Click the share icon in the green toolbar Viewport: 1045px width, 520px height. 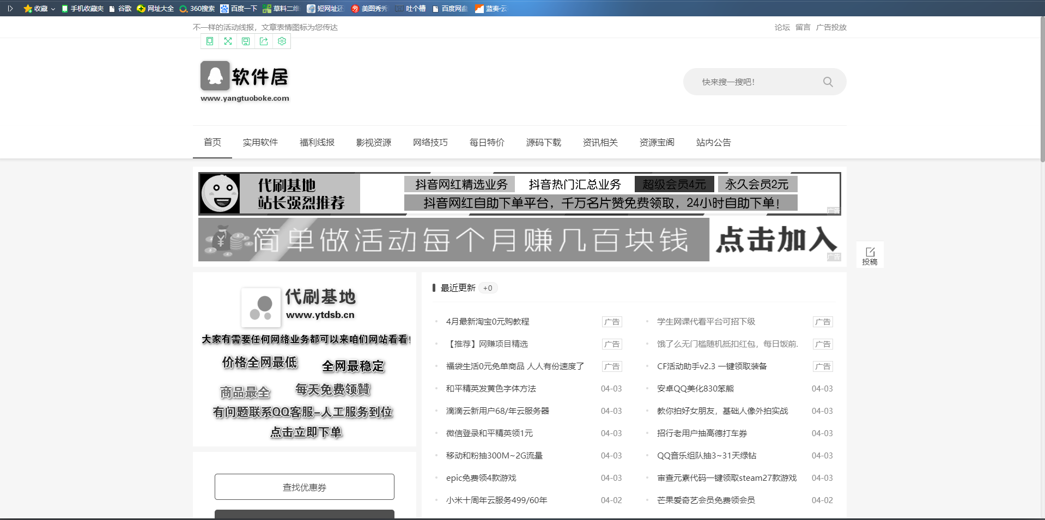(264, 41)
